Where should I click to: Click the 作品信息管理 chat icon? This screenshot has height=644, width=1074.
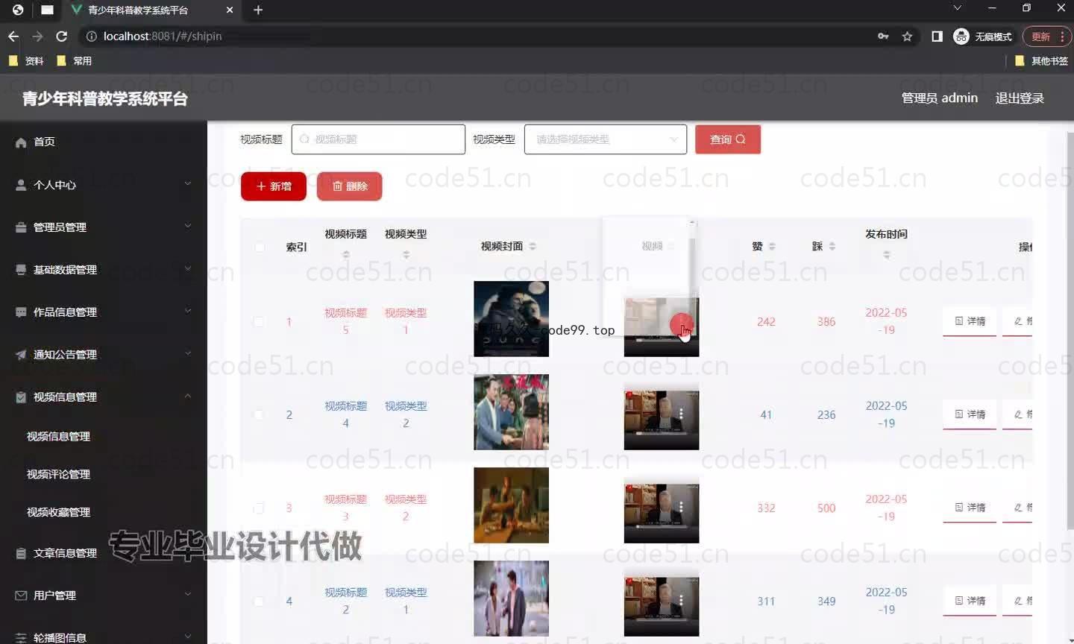pos(21,312)
